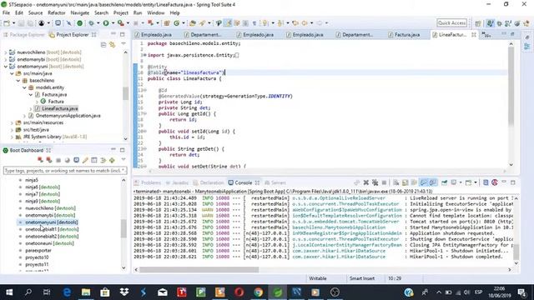Click the Boot Dashboard vertical scrollbar thumb
This screenshot has width=534, height=300.
[123, 228]
